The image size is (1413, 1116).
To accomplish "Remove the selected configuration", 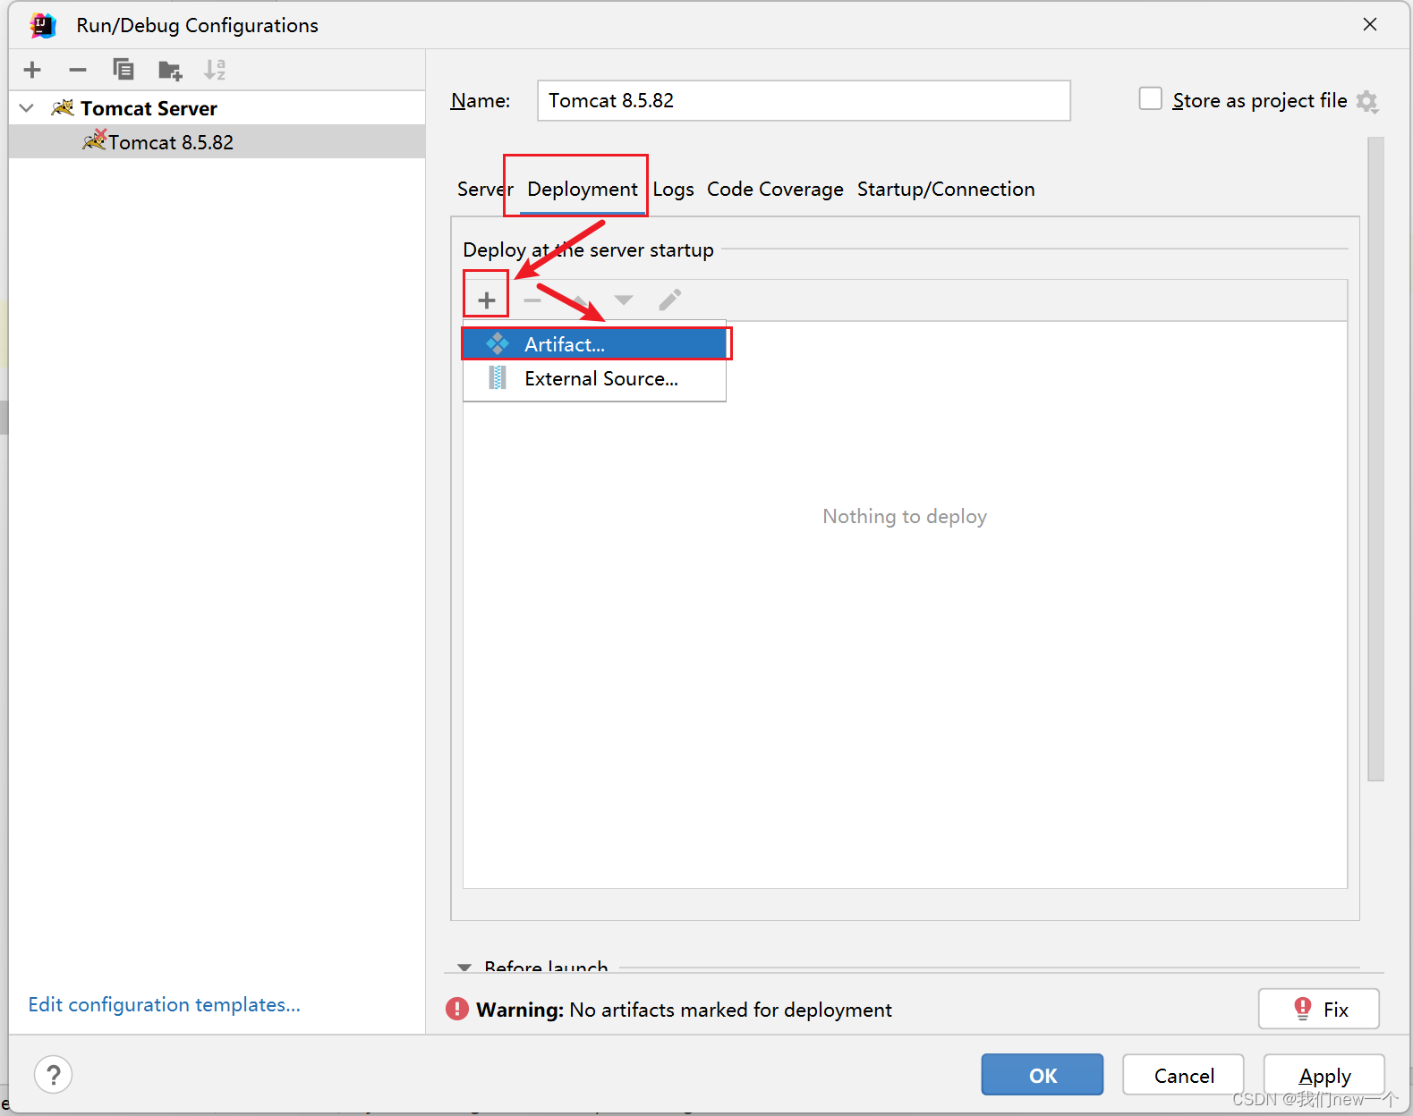I will pos(78,70).
